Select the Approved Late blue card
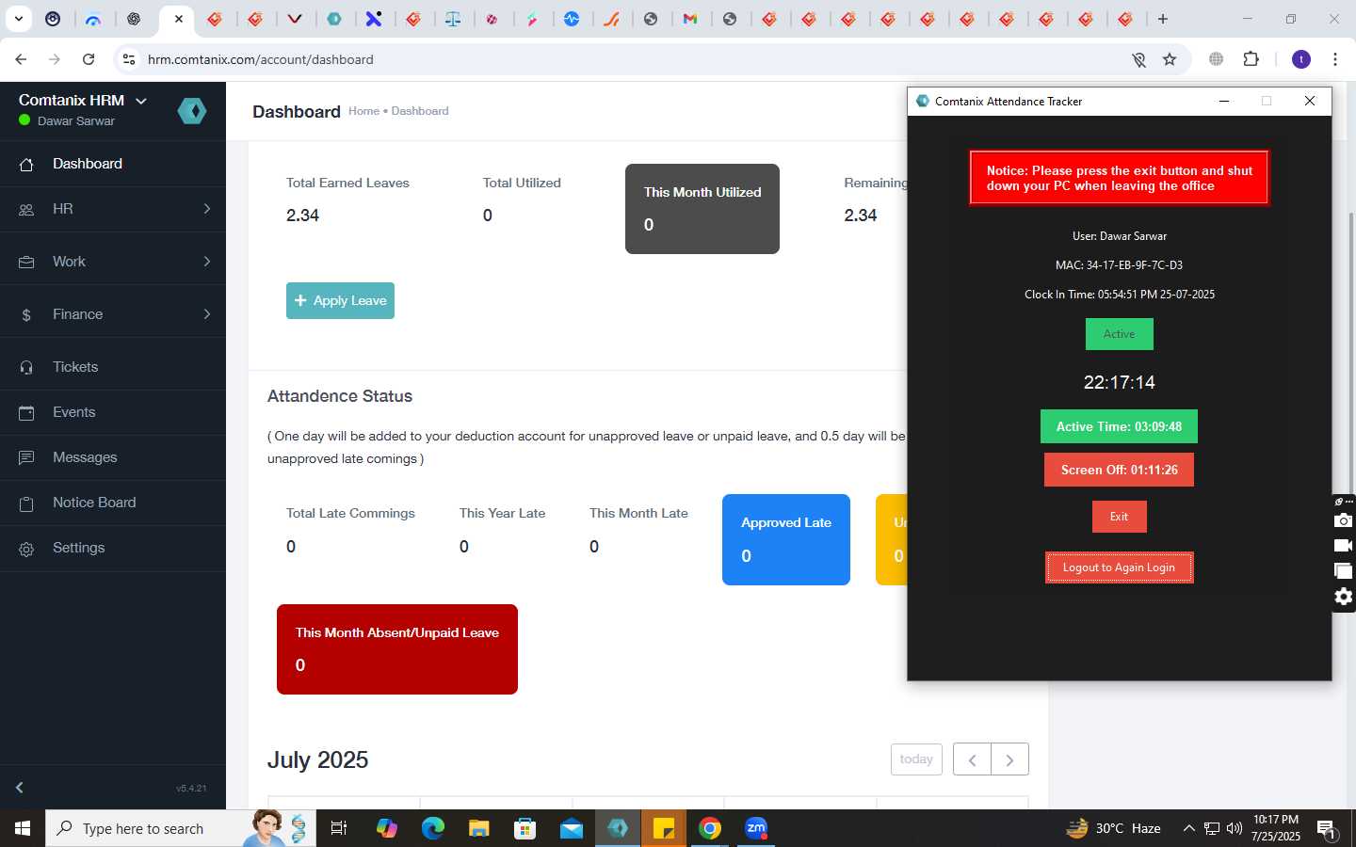This screenshot has height=847, width=1356. pos(786,540)
